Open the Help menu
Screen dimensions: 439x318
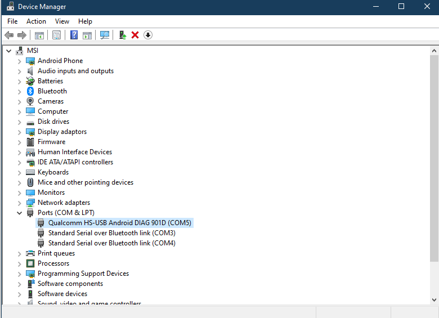click(x=85, y=21)
